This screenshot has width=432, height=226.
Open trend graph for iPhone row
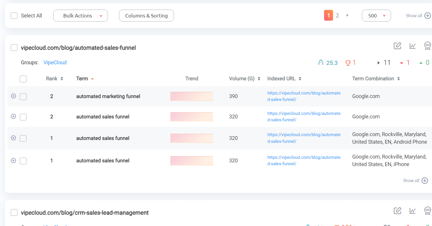(192, 161)
